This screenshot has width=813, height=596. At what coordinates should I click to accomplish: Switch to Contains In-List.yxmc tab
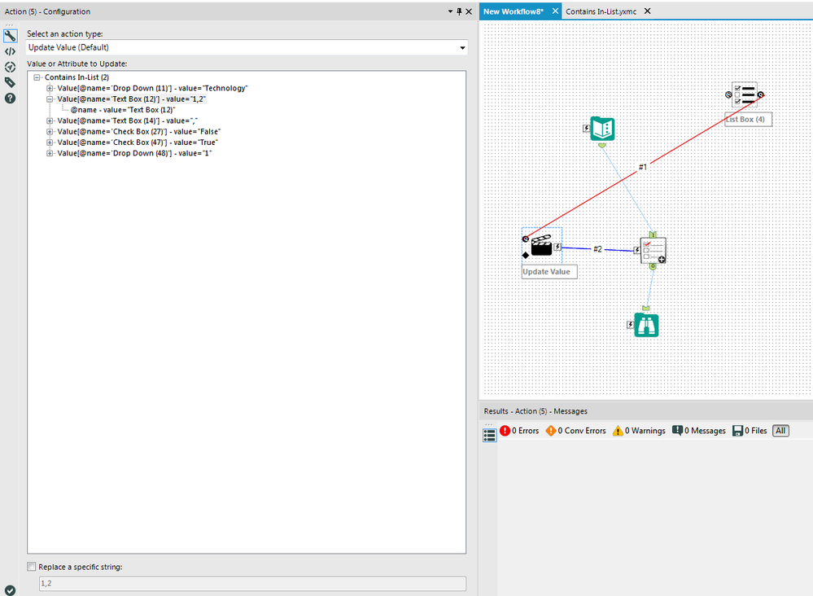pyautogui.click(x=601, y=11)
